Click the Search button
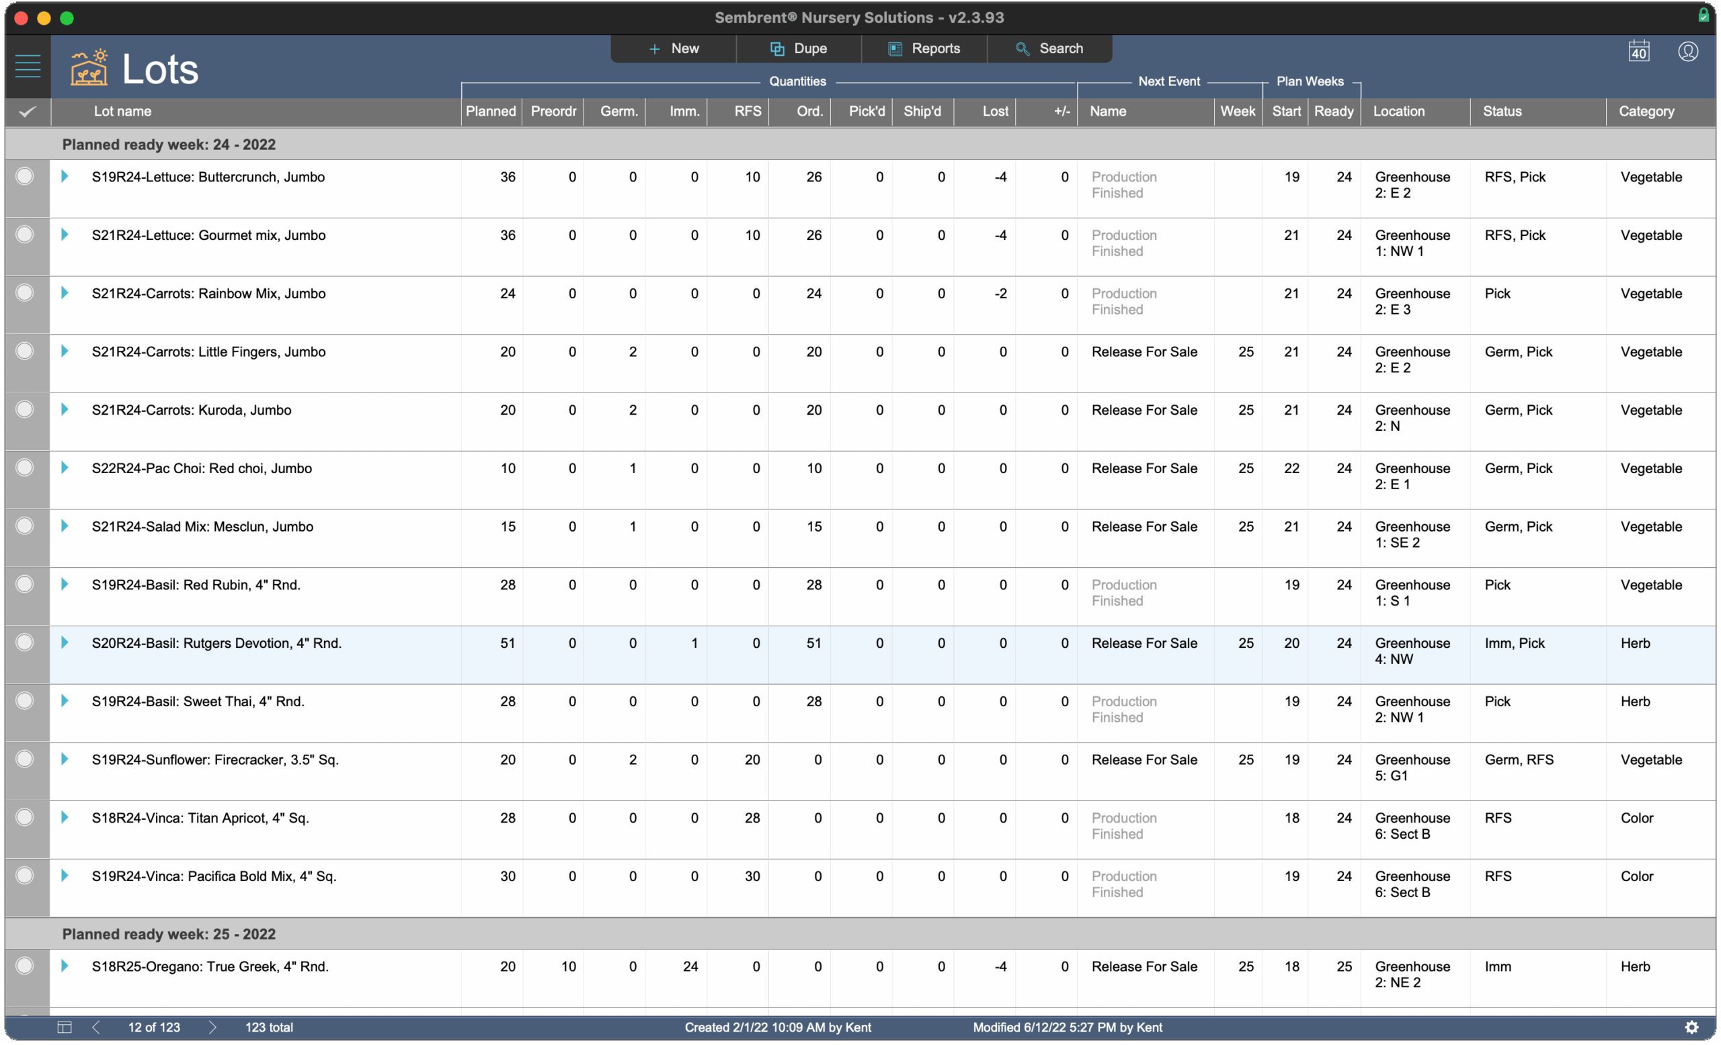The height and width of the screenshot is (1045, 1721). 1049,49
